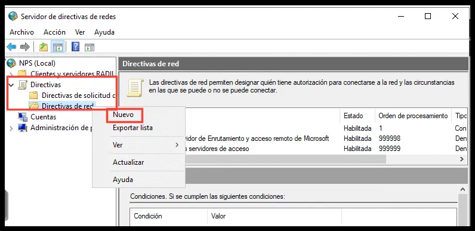Select NPS (Local) root node
The image size is (475, 231).
(x=37, y=63)
